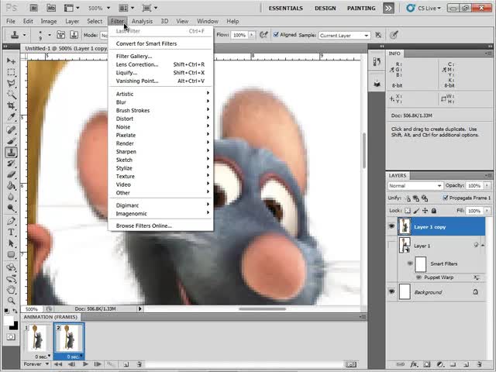Select the Polygonal Lasso tool
The height and width of the screenshot is (372, 496).
[11, 83]
